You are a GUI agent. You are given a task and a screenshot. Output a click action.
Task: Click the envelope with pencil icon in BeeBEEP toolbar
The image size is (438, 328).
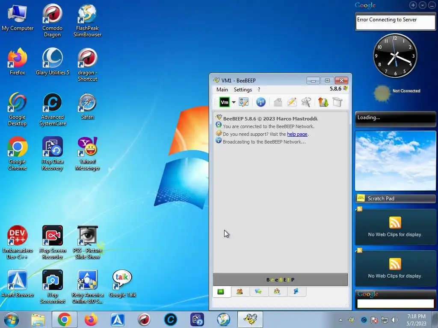tap(292, 102)
